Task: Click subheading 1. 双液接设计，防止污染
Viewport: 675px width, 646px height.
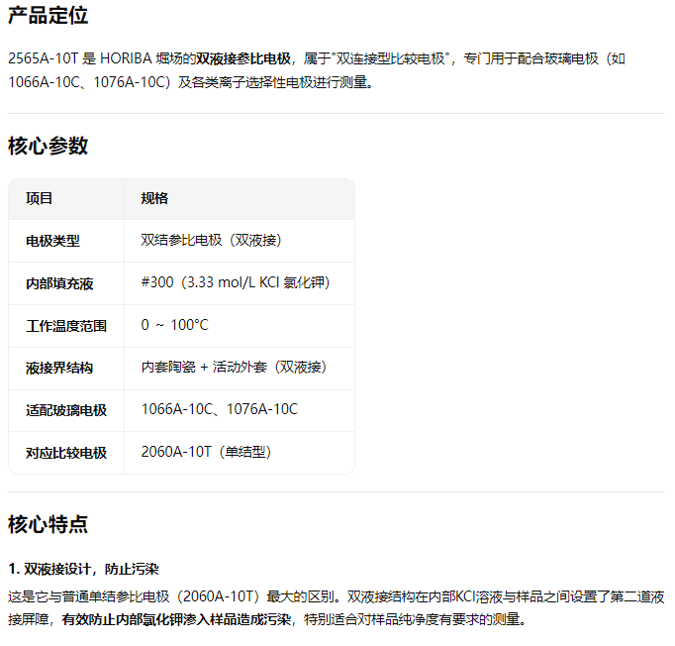Action: coord(83,570)
